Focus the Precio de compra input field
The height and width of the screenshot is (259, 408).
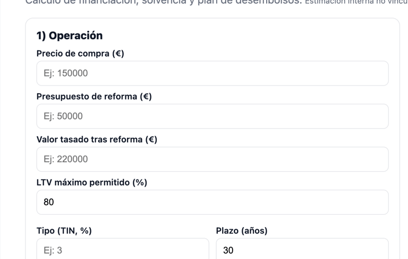[212, 73]
